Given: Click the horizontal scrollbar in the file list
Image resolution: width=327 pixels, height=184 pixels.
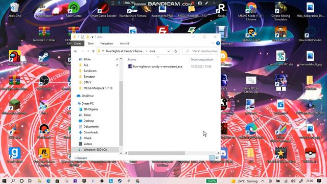Looking at the screenshot, I should pyautogui.click(x=156, y=153).
